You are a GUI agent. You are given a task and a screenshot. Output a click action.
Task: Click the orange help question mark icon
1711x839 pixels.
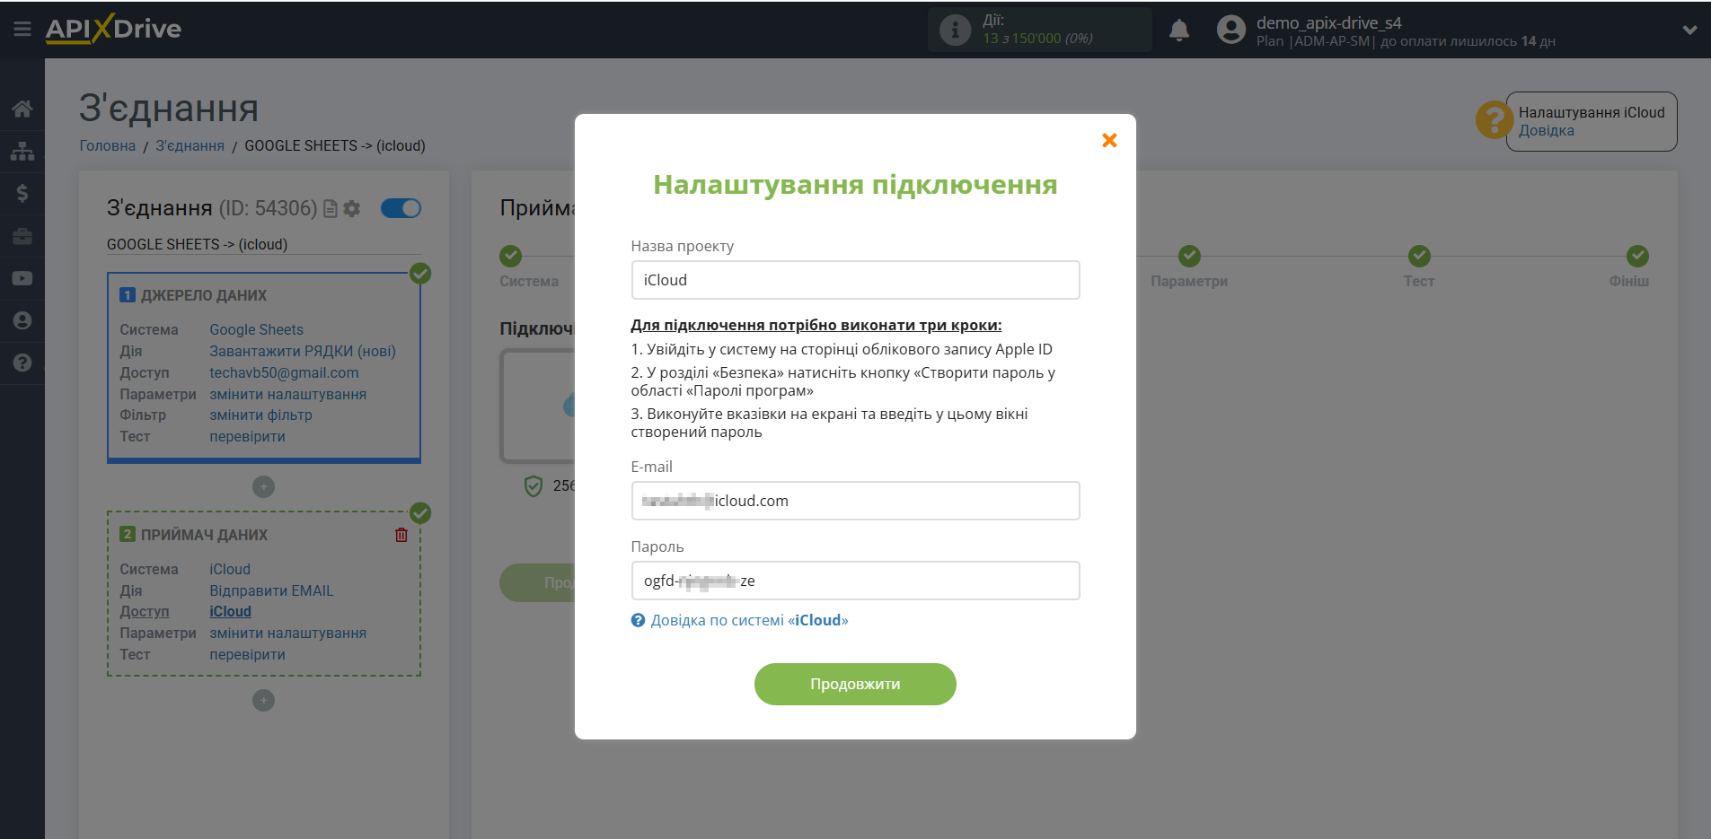pos(1494,119)
